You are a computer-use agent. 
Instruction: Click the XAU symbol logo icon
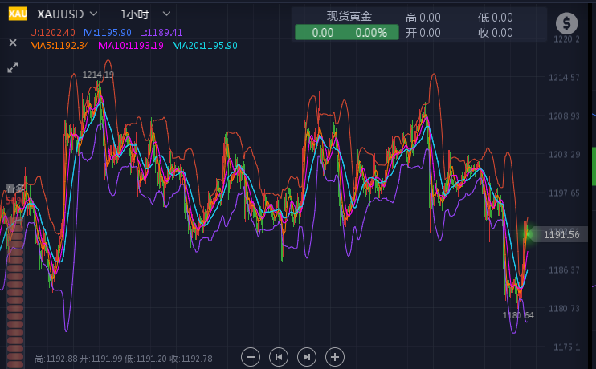18,14
